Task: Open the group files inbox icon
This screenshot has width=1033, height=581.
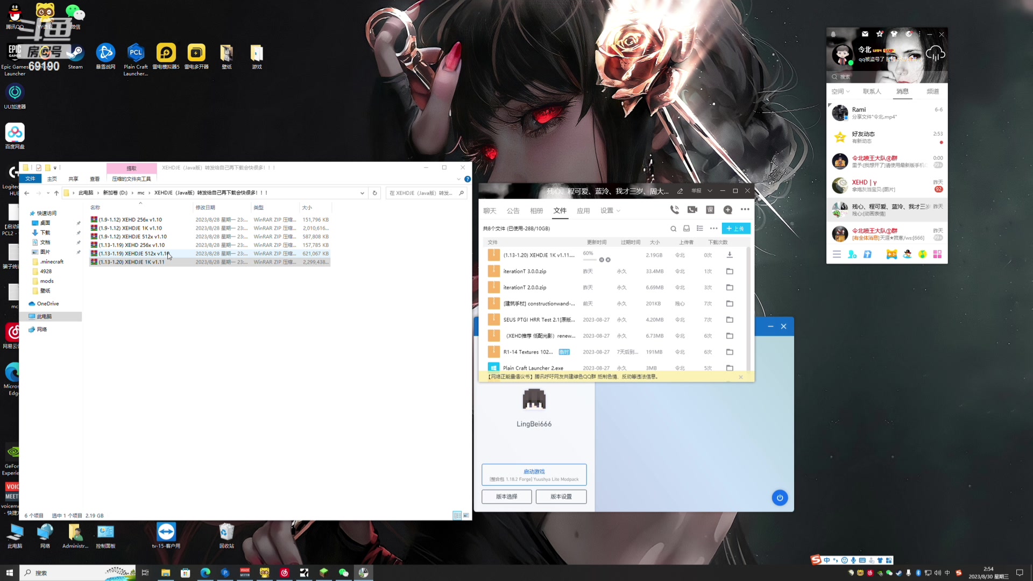Action: (x=687, y=229)
